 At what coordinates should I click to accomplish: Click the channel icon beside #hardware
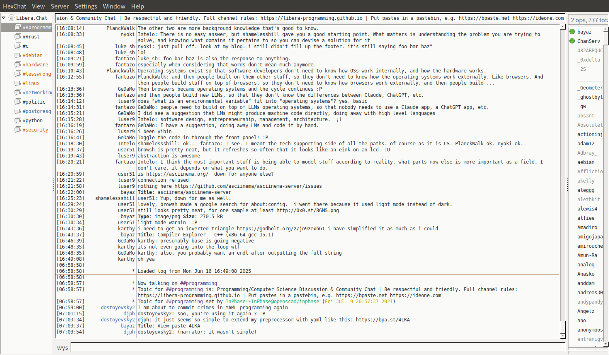pos(18,64)
